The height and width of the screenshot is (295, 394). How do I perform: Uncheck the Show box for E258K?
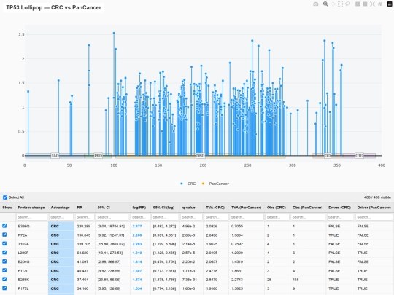click(x=4, y=279)
